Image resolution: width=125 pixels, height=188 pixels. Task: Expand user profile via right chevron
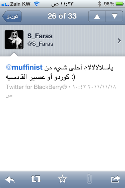(x=119, y=41)
